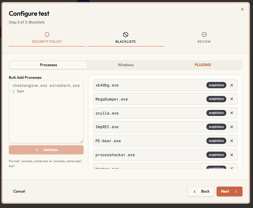253x208 pixels.
Task: Click the Format hint text
Action: [45, 164]
